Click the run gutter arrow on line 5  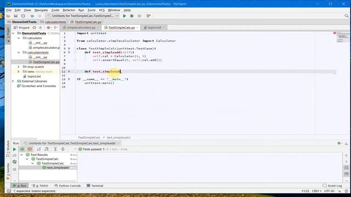tap(69, 49)
